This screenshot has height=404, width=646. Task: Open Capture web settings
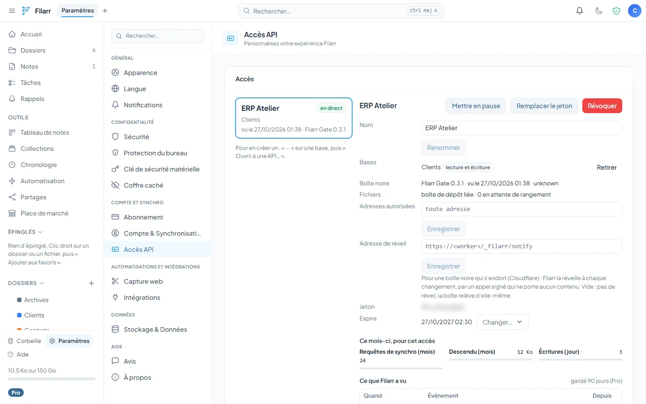coord(157,281)
